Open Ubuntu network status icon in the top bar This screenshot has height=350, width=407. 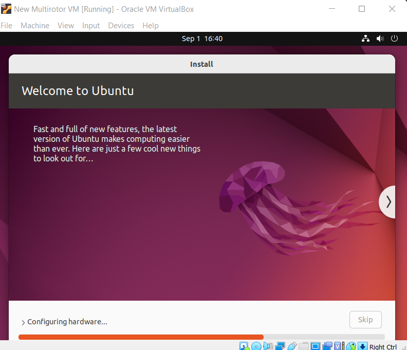point(365,39)
